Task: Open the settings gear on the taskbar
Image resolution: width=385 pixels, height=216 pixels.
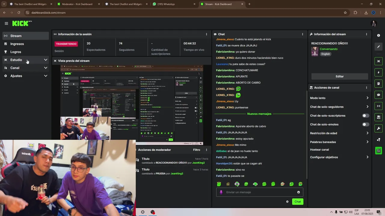Action: pyautogui.click(x=143, y=212)
